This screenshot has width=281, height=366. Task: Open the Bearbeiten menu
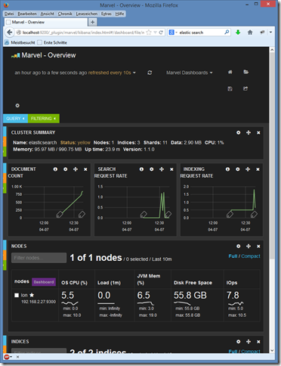27,14
